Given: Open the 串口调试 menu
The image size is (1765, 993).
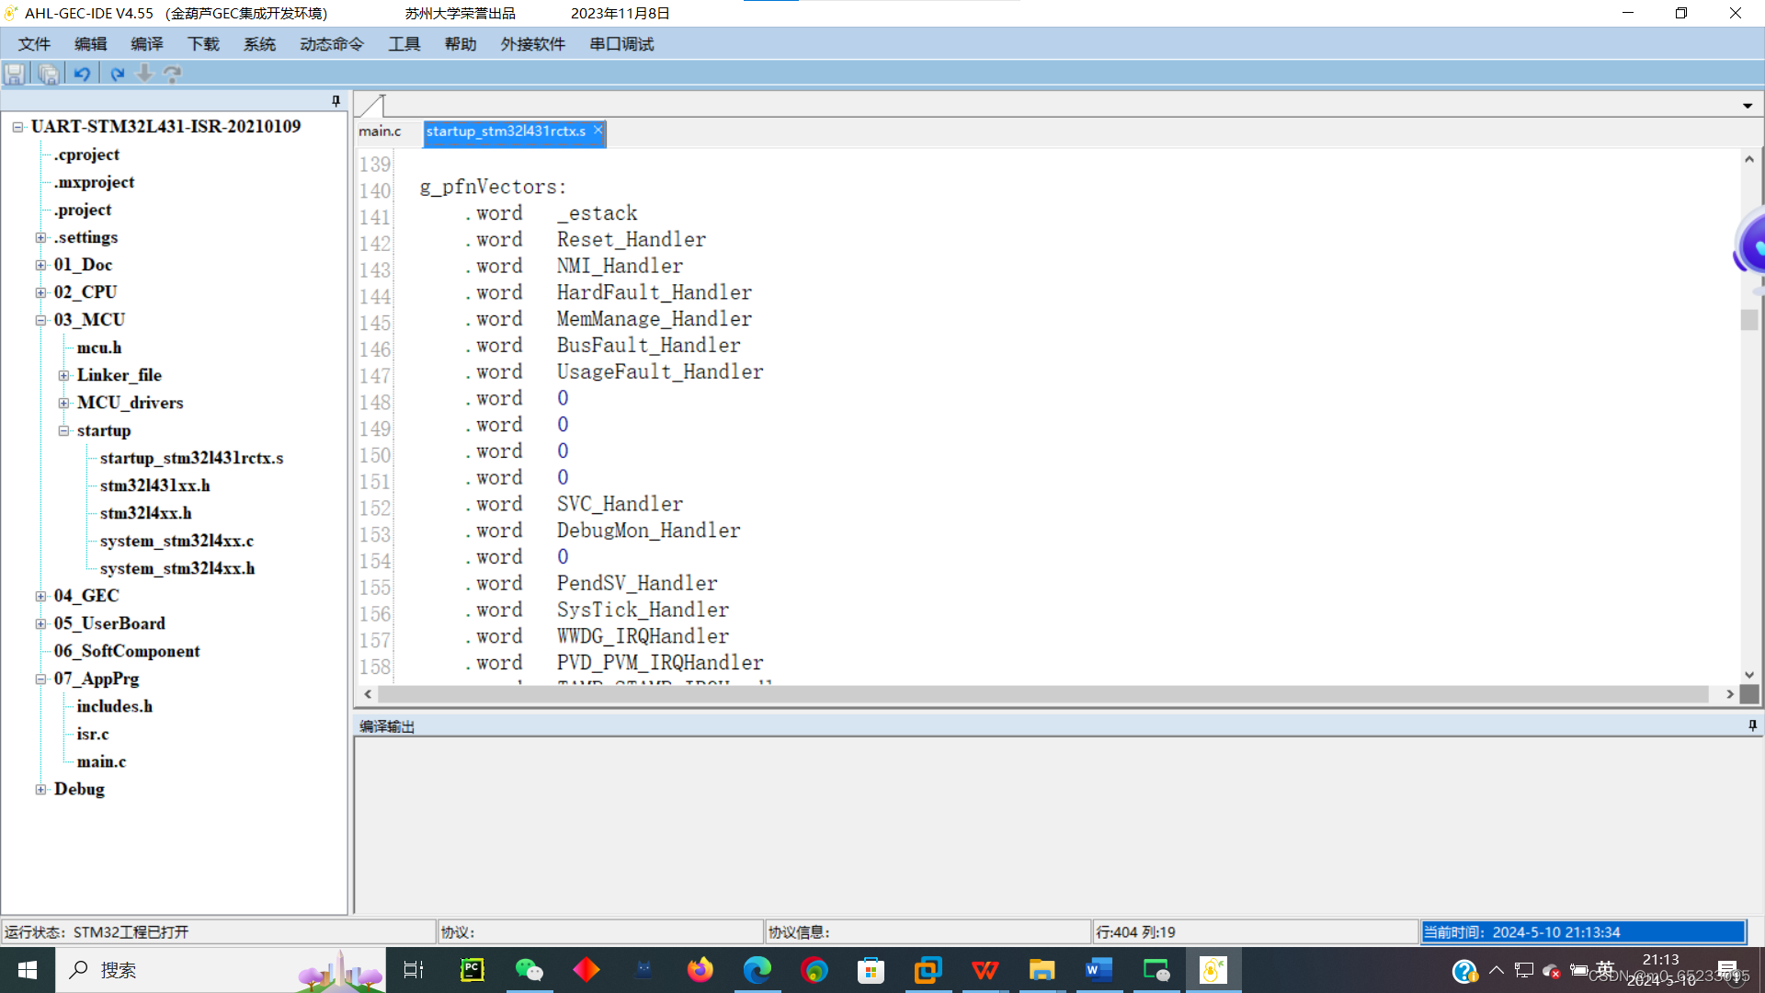Looking at the screenshot, I should [x=621, y=44].
